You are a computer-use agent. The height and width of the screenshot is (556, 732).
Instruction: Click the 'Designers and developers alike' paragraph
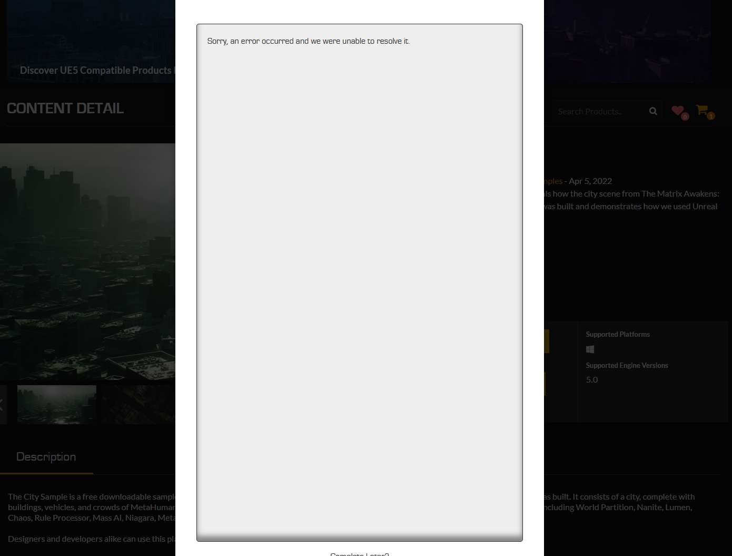tap(92, 539)
